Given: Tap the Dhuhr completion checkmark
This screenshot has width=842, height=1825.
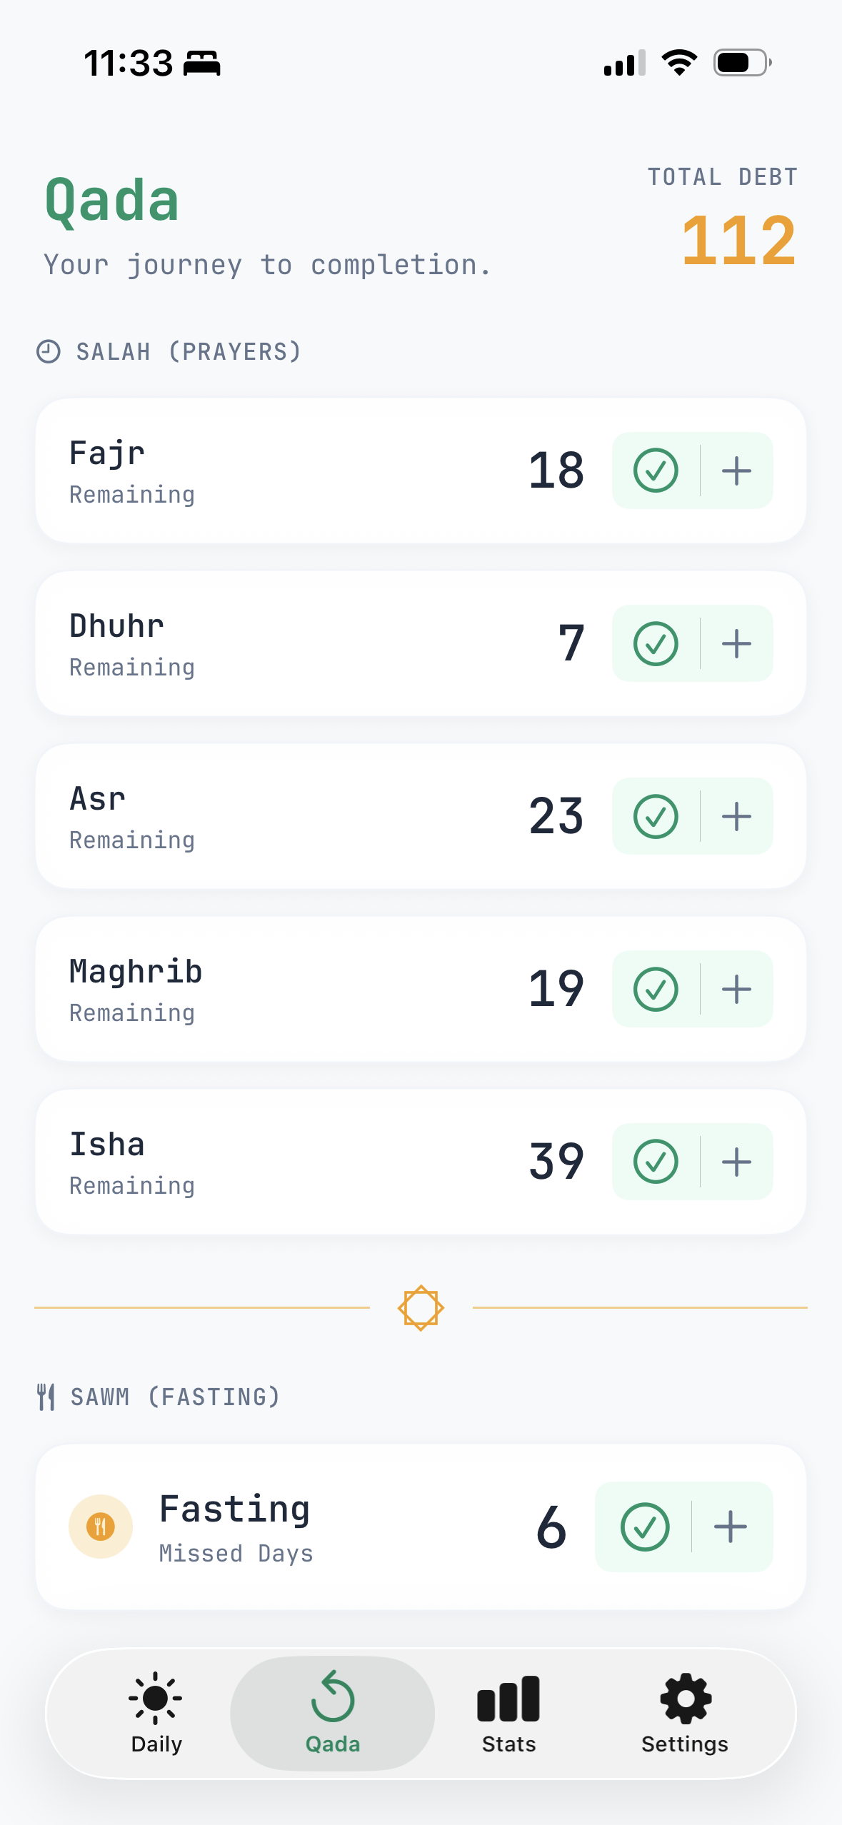Looking at the screenshot, I should (x=656, y=643).
